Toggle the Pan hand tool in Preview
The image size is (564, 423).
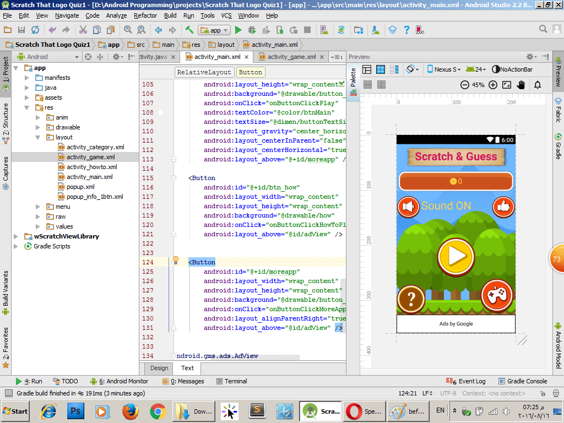click(521, 85)
